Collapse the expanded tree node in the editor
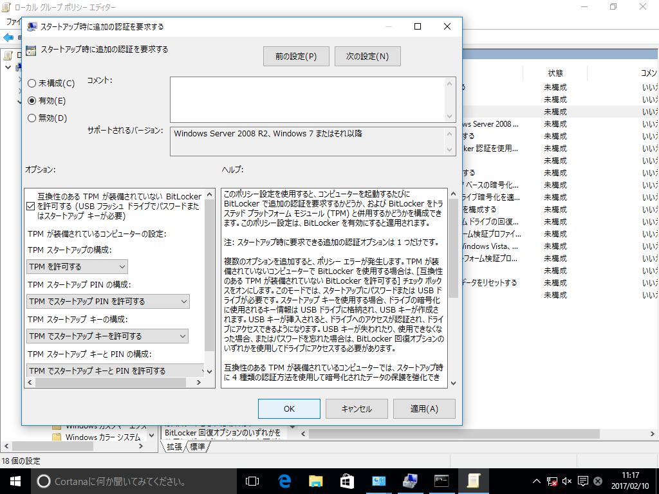The width and height of the screenshot is (659, 494). (x=8, y=67)
